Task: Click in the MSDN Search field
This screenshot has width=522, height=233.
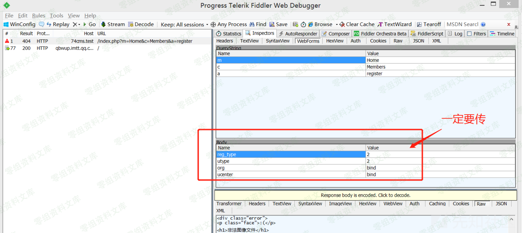Action: (x=462, y=24)
